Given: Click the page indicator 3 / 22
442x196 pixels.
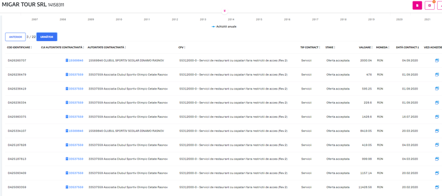Looking at the screenshot, I should (x=31, y=37).
